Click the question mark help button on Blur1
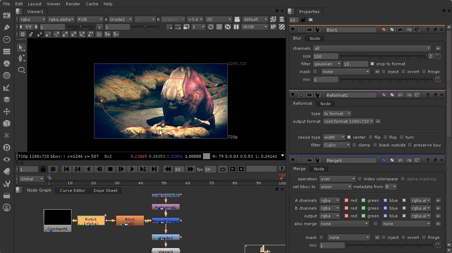 point(428,30)
